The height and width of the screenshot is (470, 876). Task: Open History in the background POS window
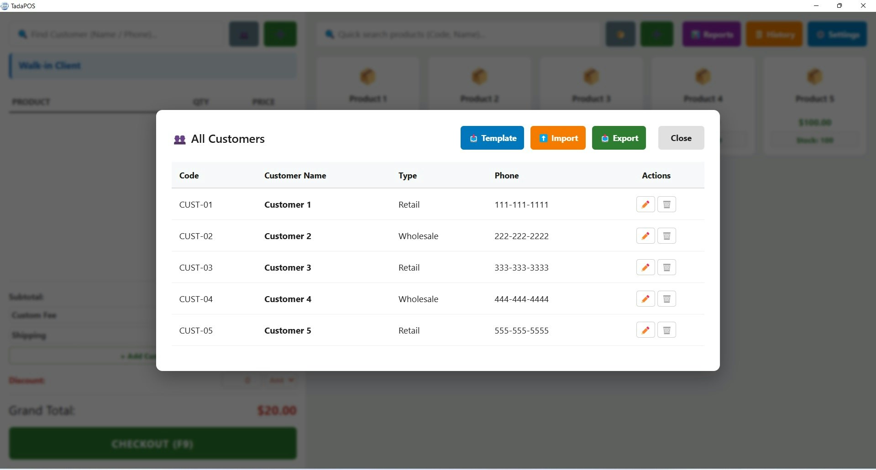[x=774, y=34]
